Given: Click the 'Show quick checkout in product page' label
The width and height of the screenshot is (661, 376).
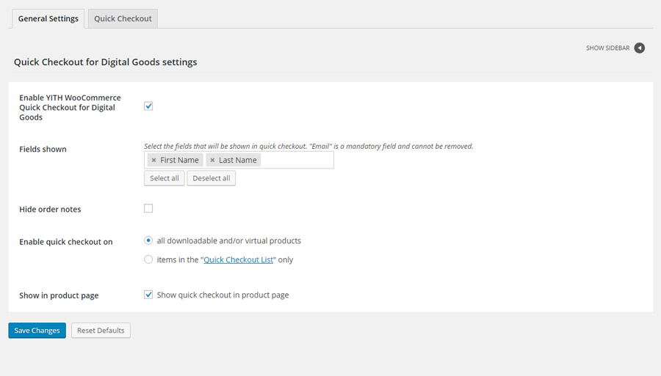Looking at the screenshot, I should click(223, 295).
